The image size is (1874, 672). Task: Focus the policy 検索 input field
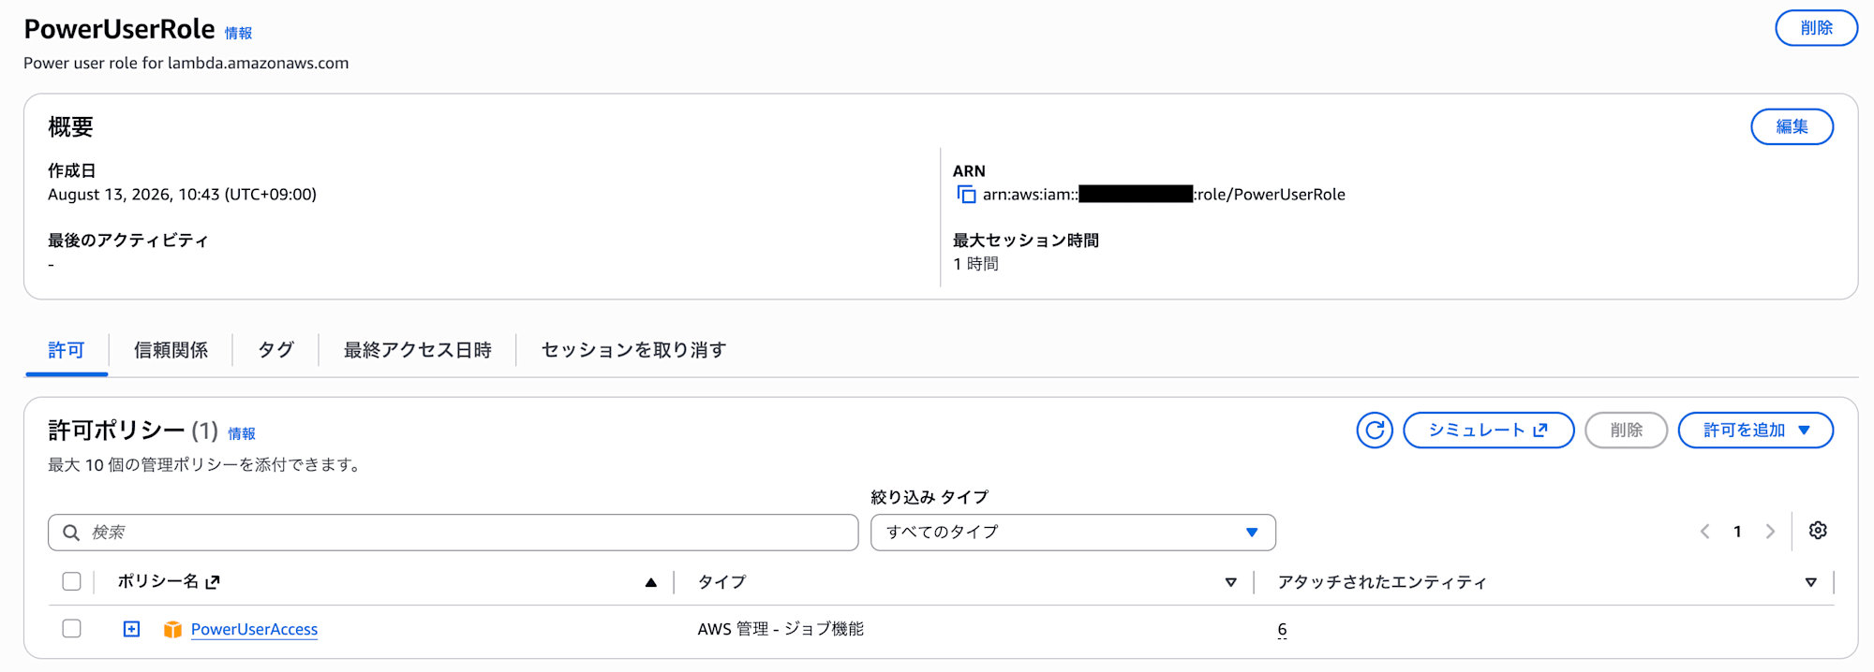[453, 533]
